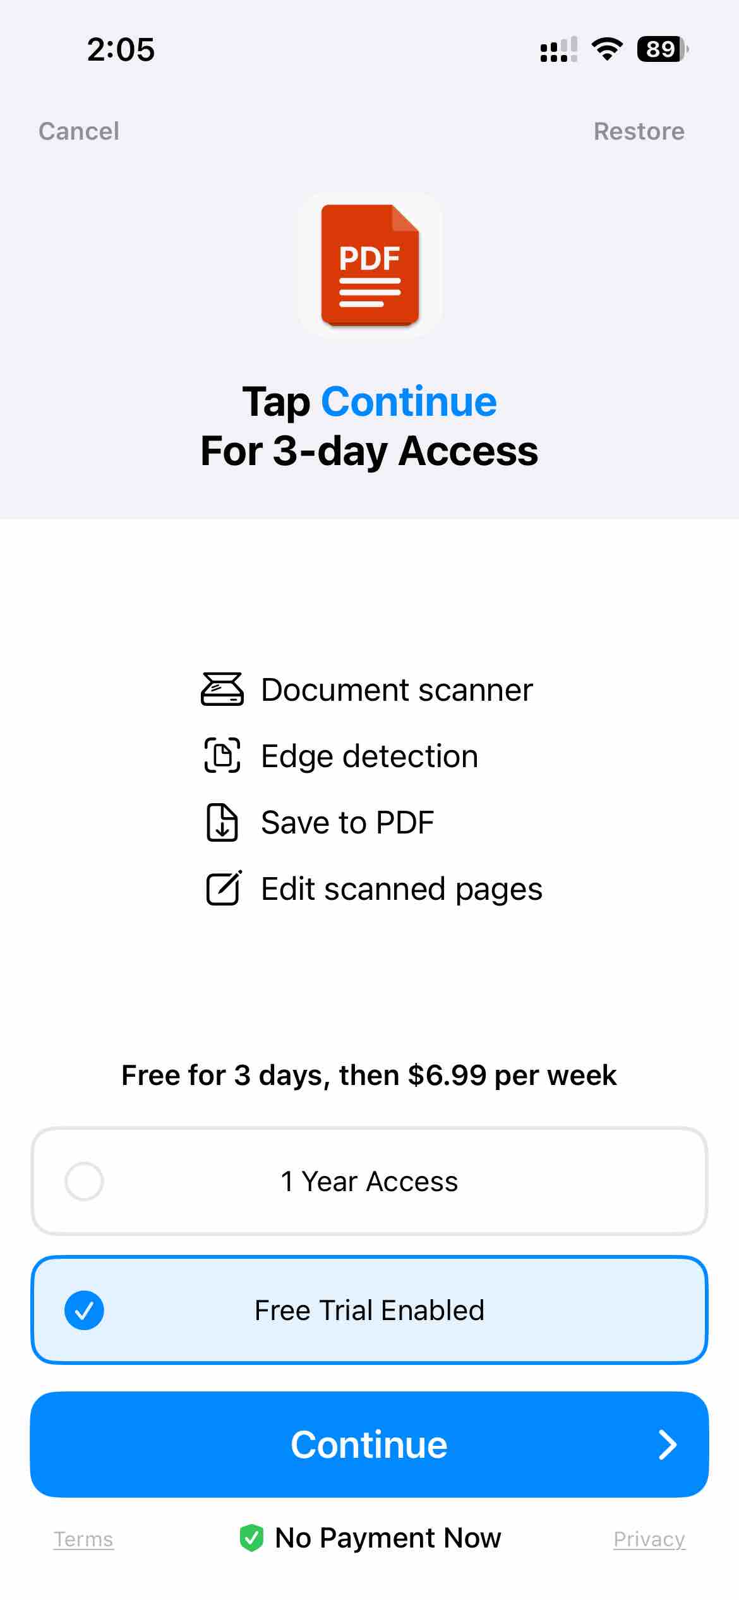Tap Cancel at the top left

click(79, 131)
